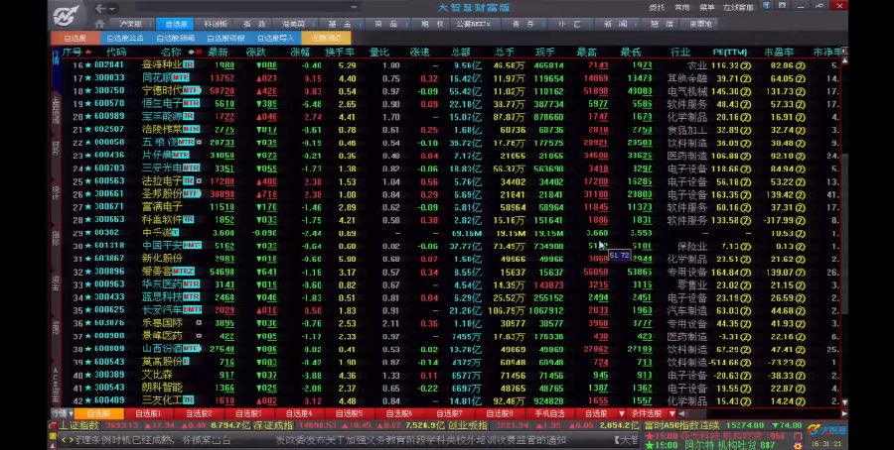Open the 自选股公告 sub-tab
The height and width of the screenshot is (450, 894).
[125, 38]
